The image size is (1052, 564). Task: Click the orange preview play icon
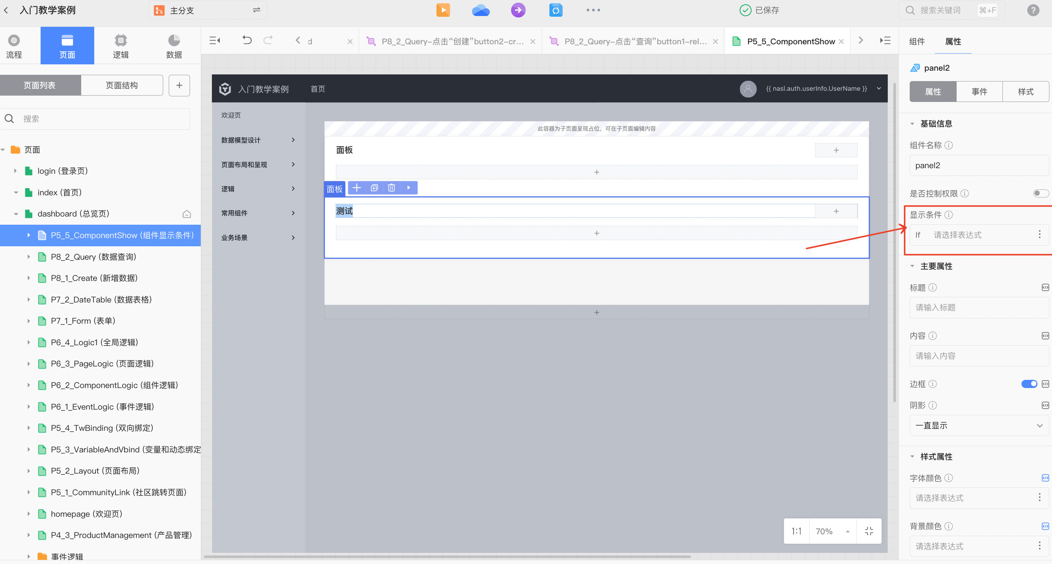443,10
